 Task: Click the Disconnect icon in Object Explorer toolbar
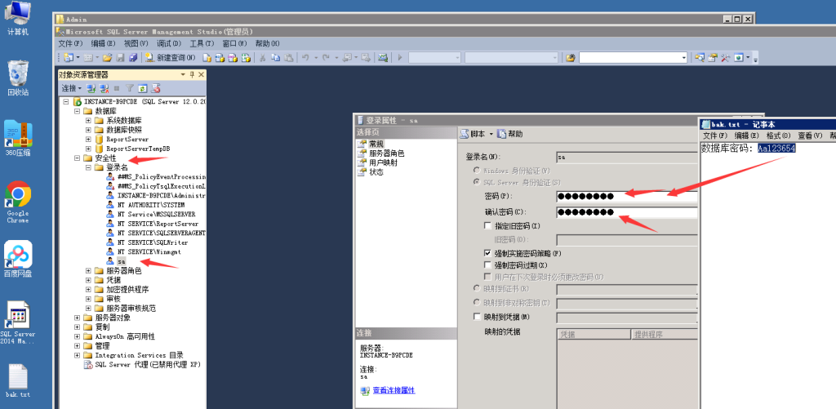[104, 88]
